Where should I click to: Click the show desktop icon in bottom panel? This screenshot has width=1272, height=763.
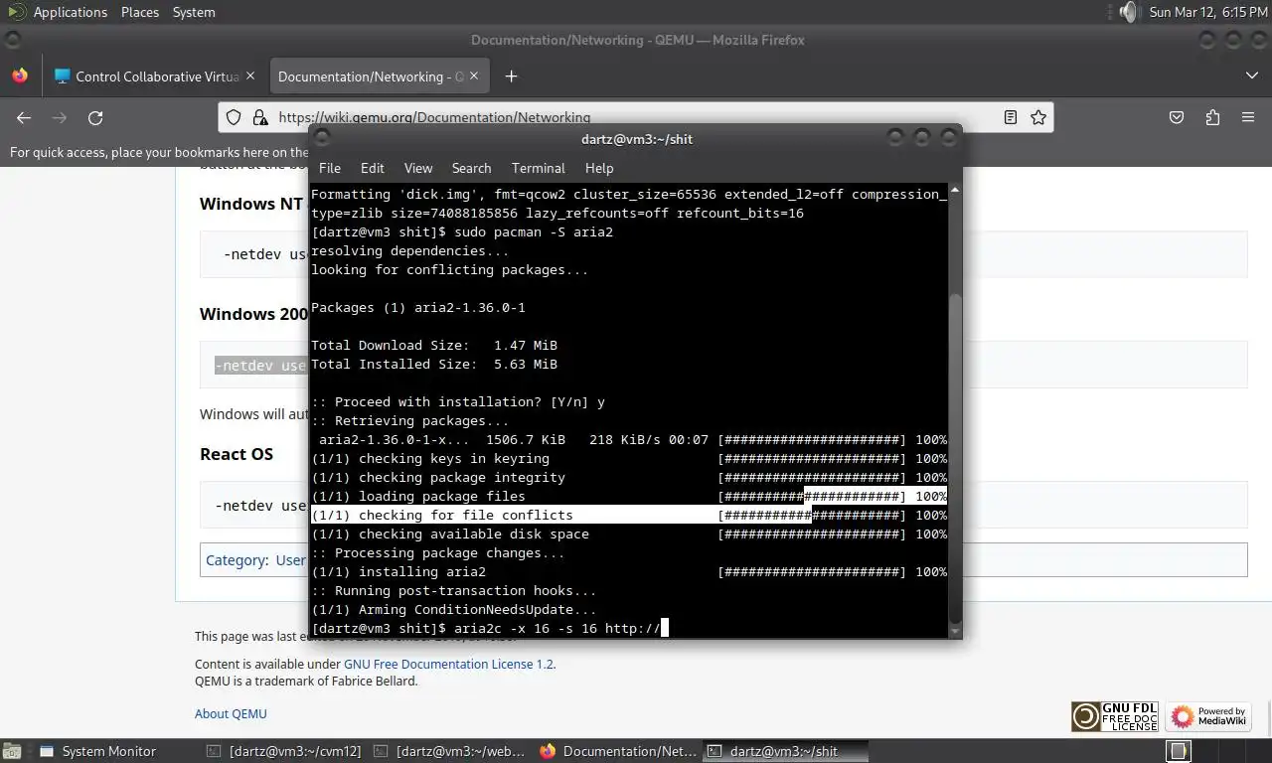pyautogui.click(x=11, y=751)
